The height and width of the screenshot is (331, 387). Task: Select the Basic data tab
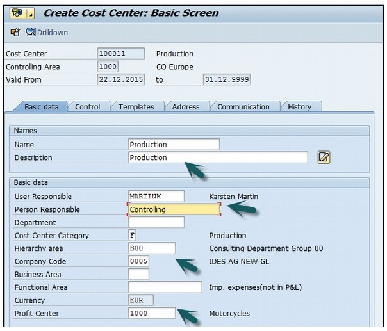coord(41,107)
